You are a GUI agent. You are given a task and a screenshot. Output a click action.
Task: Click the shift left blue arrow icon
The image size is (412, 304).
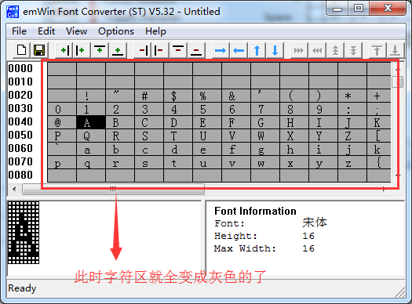click(239, 50)
